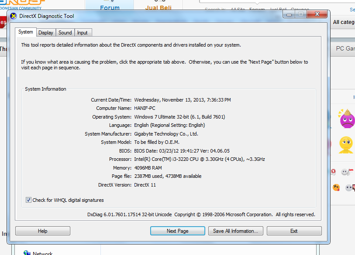The image size is (355, 255).
Task: Close the DirectX Diagnostic Tool window
Action: (317, 14)
